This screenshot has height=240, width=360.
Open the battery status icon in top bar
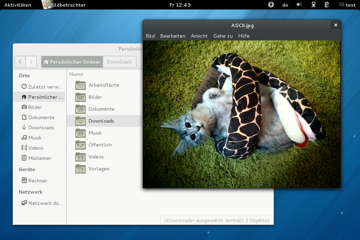pyautogui.click(x=327, y=5)
